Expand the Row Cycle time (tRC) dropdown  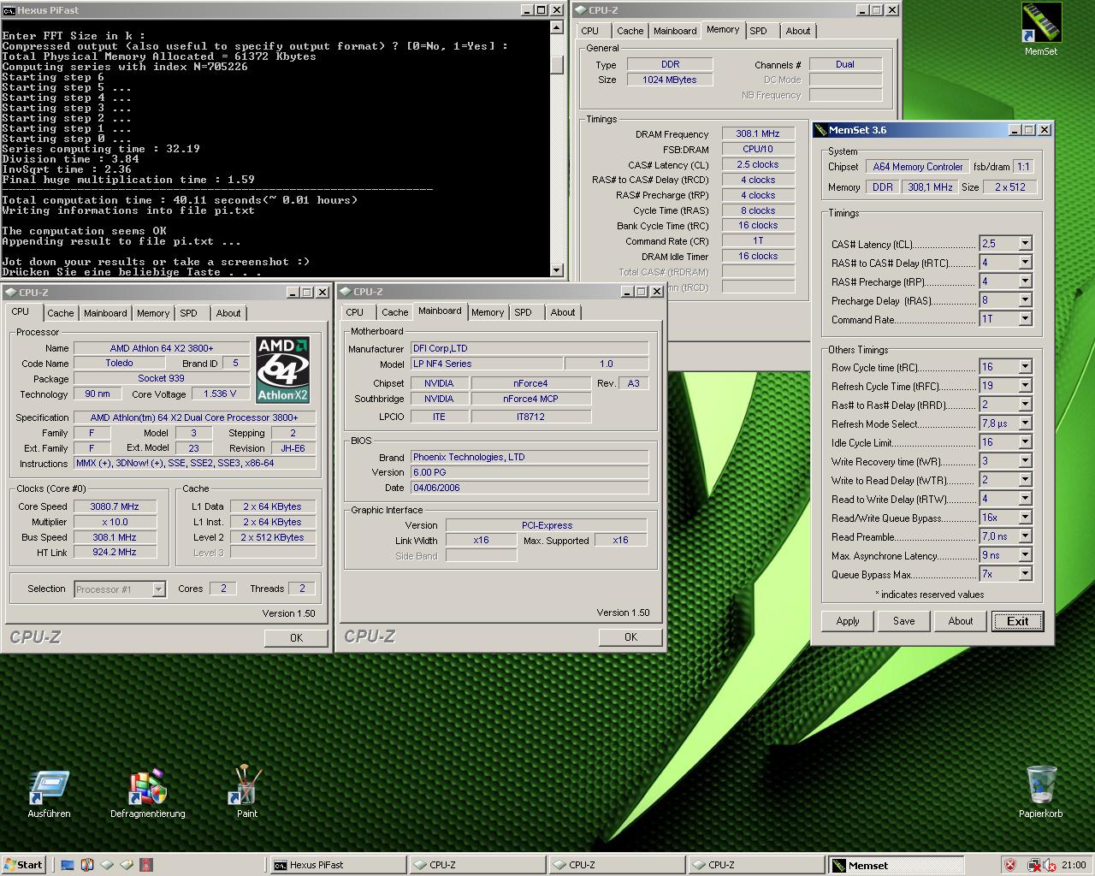[1025, 367]
